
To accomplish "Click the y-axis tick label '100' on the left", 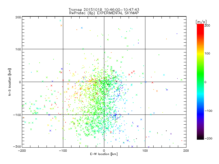I will [18, 49].
